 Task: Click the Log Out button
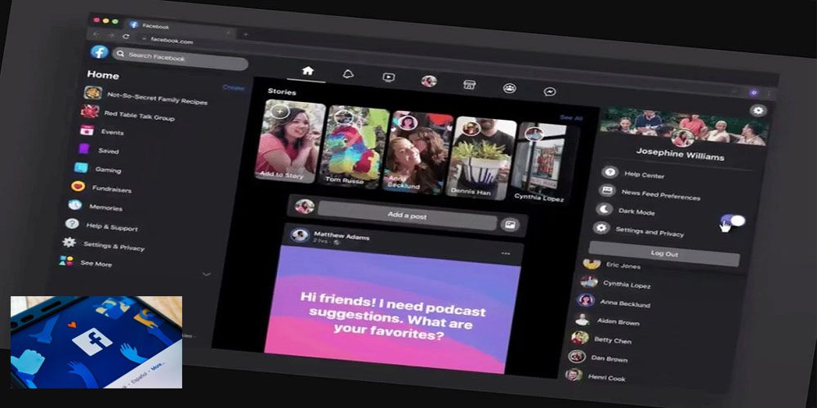point(663,254)
